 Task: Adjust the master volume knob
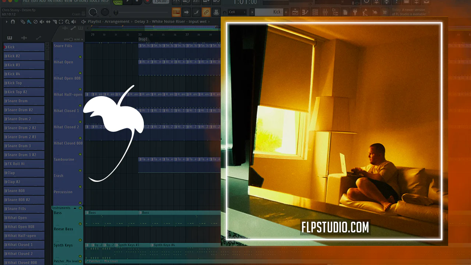(93, 12)
